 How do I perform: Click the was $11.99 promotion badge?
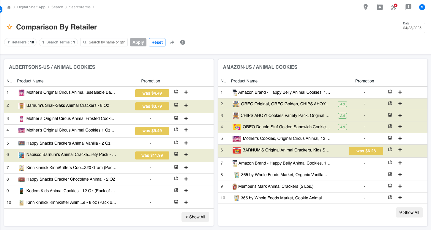tap(152, 155)
